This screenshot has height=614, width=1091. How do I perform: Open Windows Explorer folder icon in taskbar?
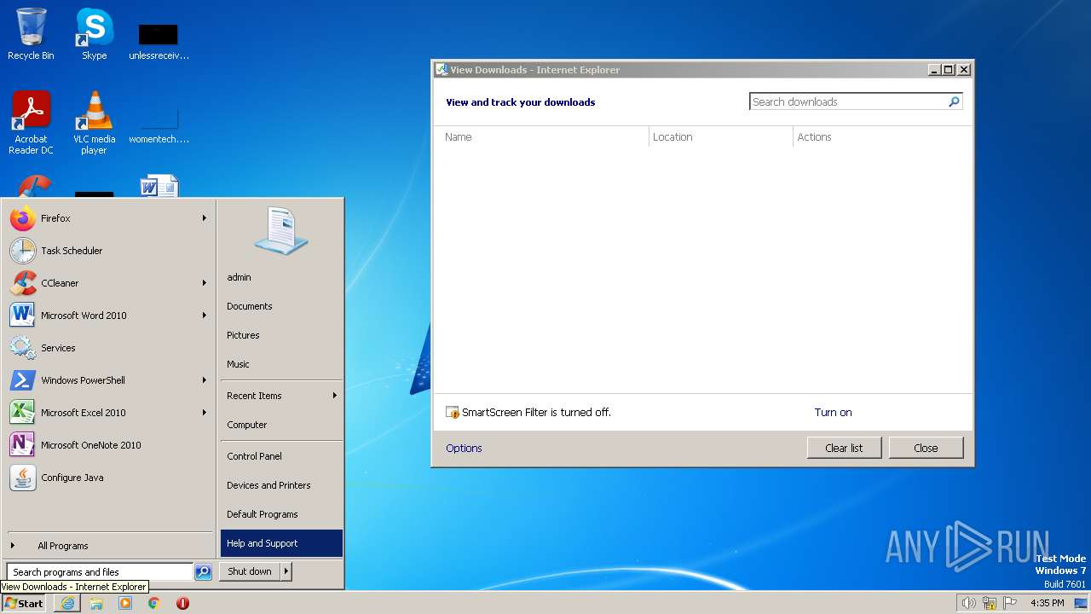coord(96,603)
